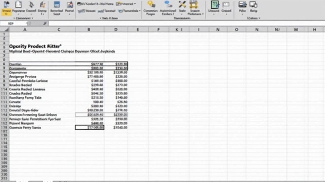Viewport: 325px width, 182px height.
Task: Click the green sheet Utsaund icon
Action: pyautogui.click(x=215, y=4)
